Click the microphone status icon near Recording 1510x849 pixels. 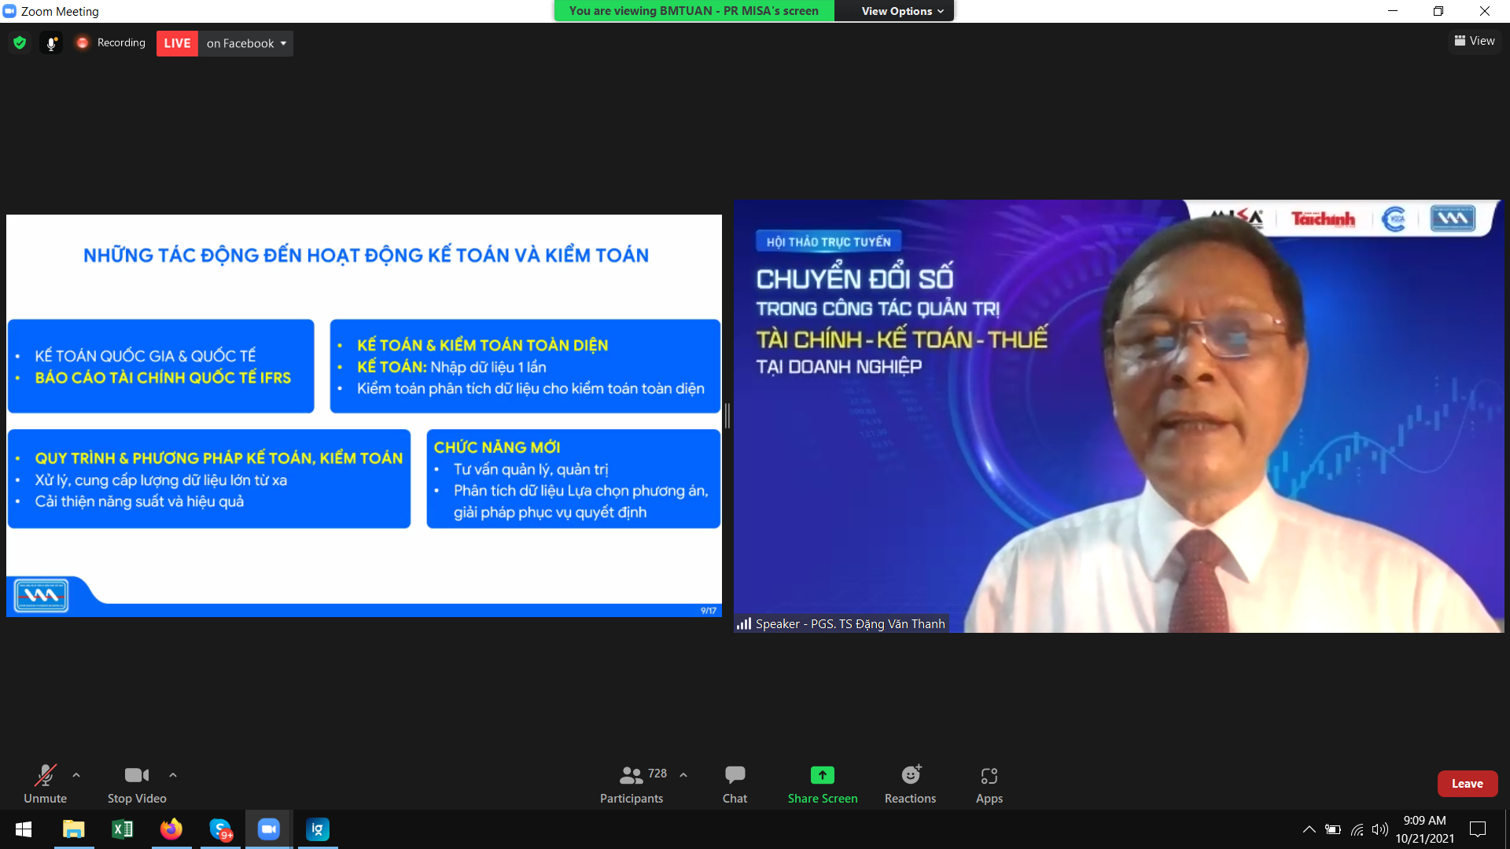(x=51, y=43)
